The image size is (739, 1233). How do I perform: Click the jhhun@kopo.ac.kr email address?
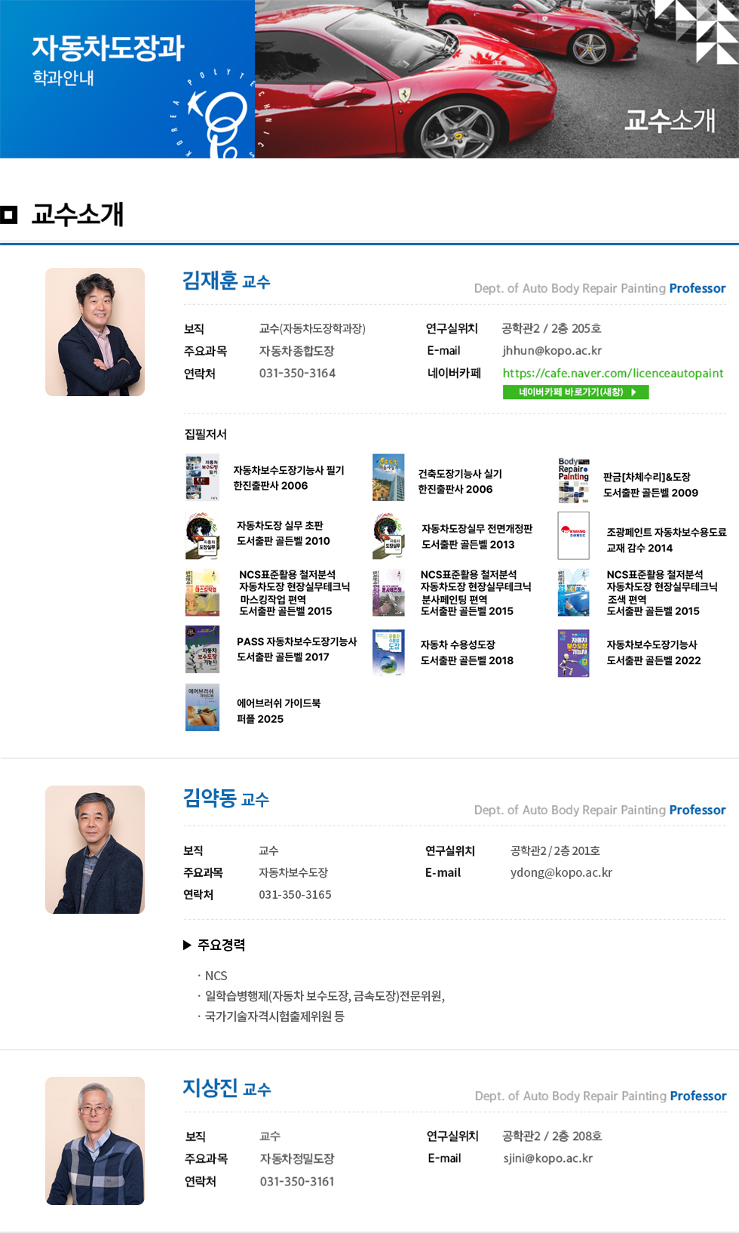click(552, 351)
